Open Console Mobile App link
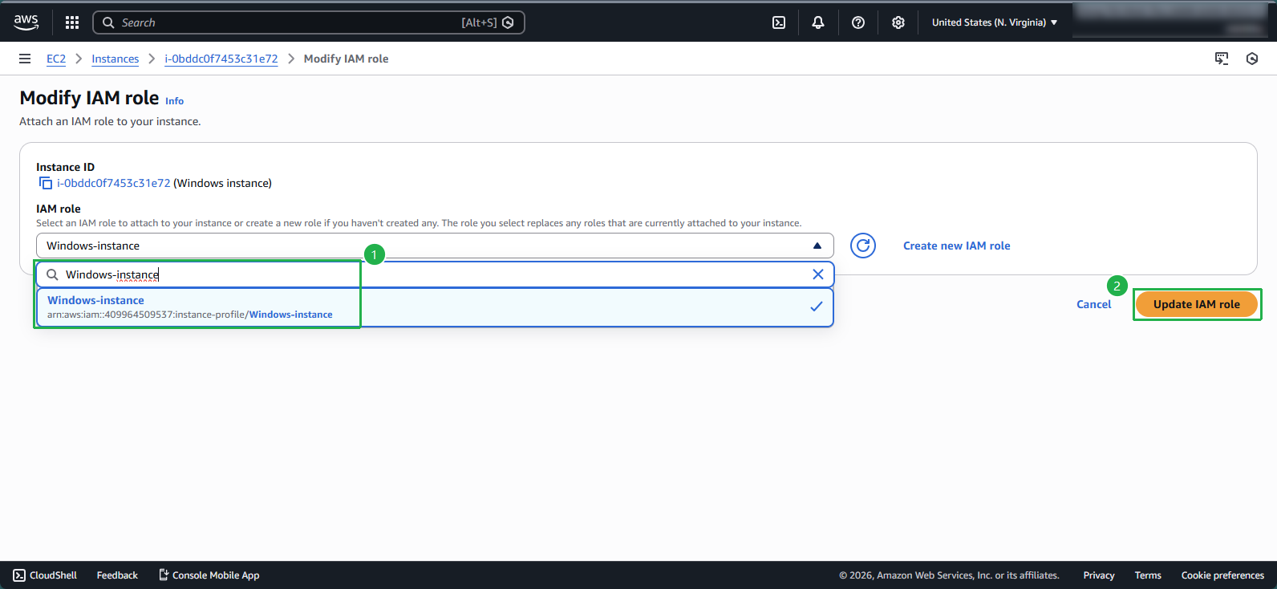1277x589 pixels. coord(209,575)
